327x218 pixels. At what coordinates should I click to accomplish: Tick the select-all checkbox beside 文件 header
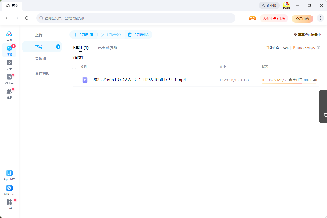(x=74, y=67)
